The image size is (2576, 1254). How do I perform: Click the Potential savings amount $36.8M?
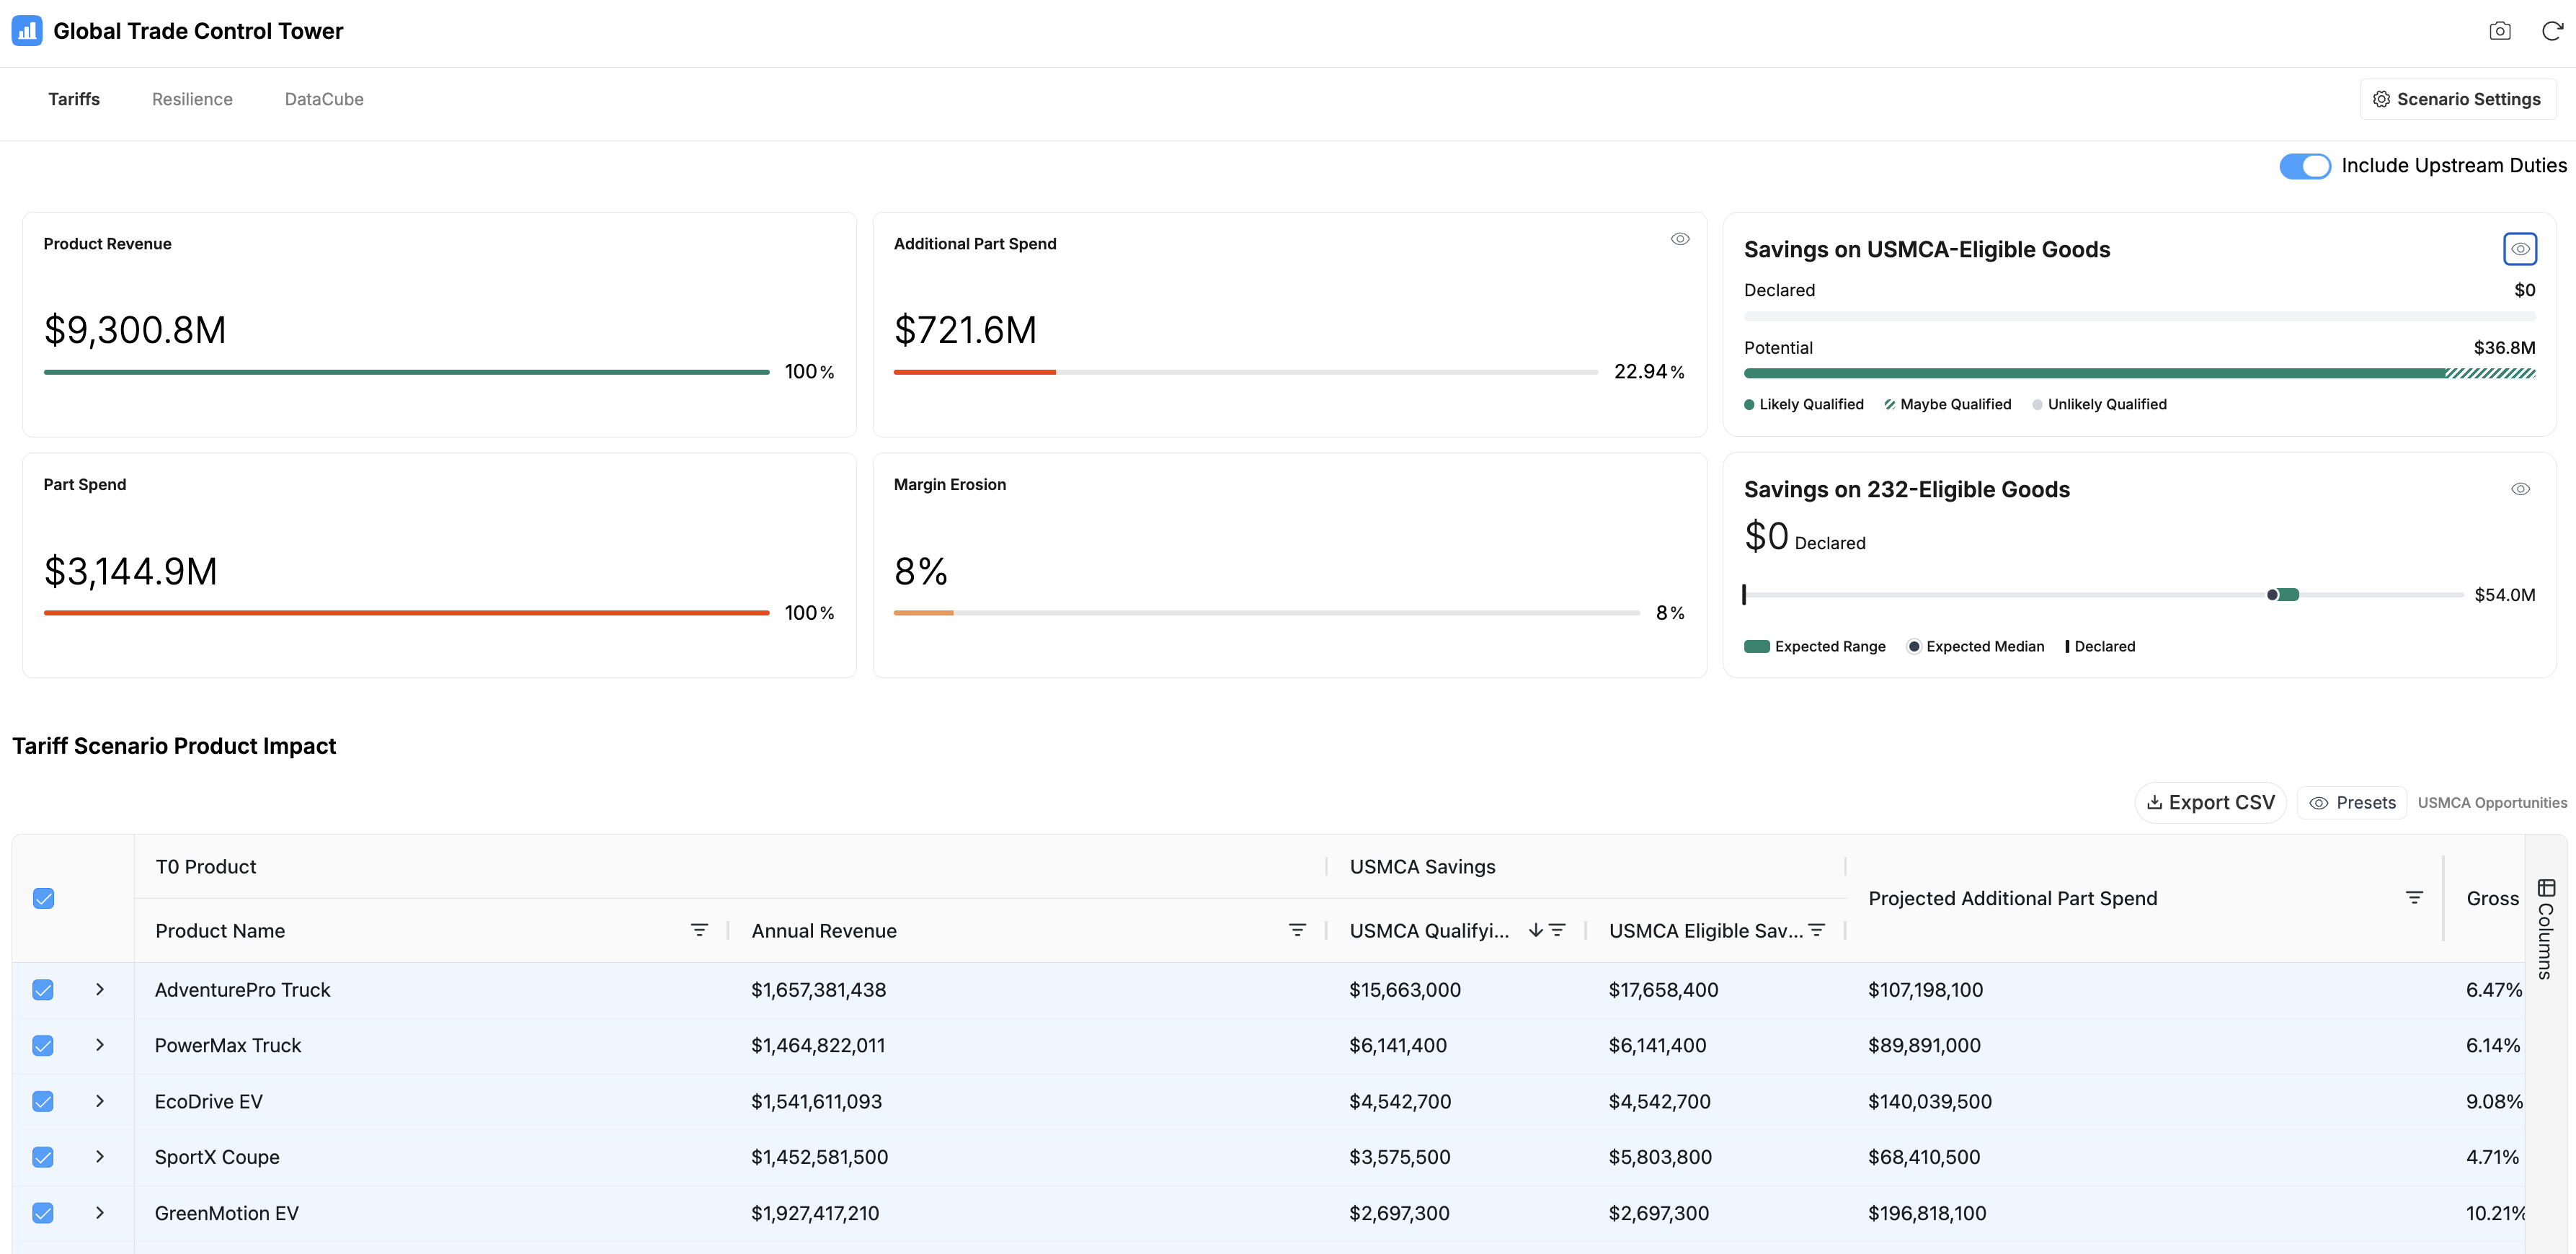pyautogui.click(x=2505, y=348)
